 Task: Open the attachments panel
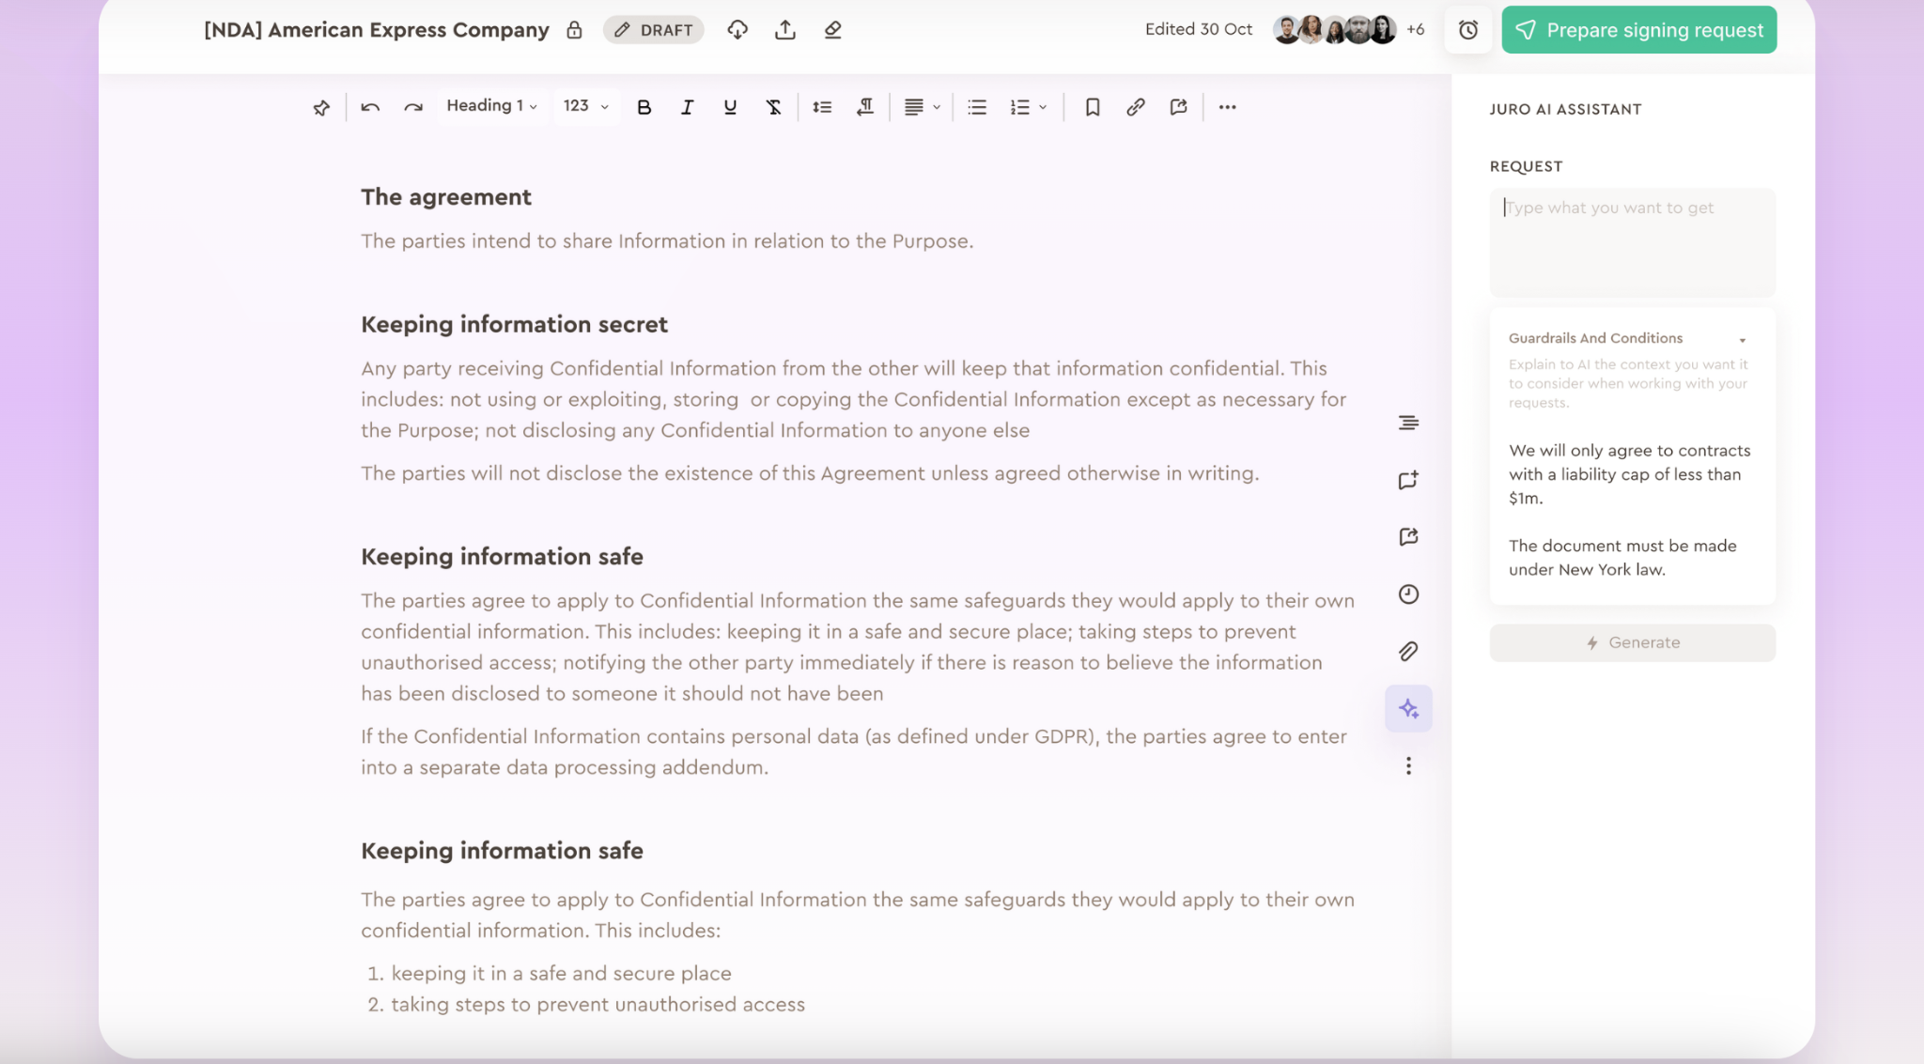[x=1407, y=651]
